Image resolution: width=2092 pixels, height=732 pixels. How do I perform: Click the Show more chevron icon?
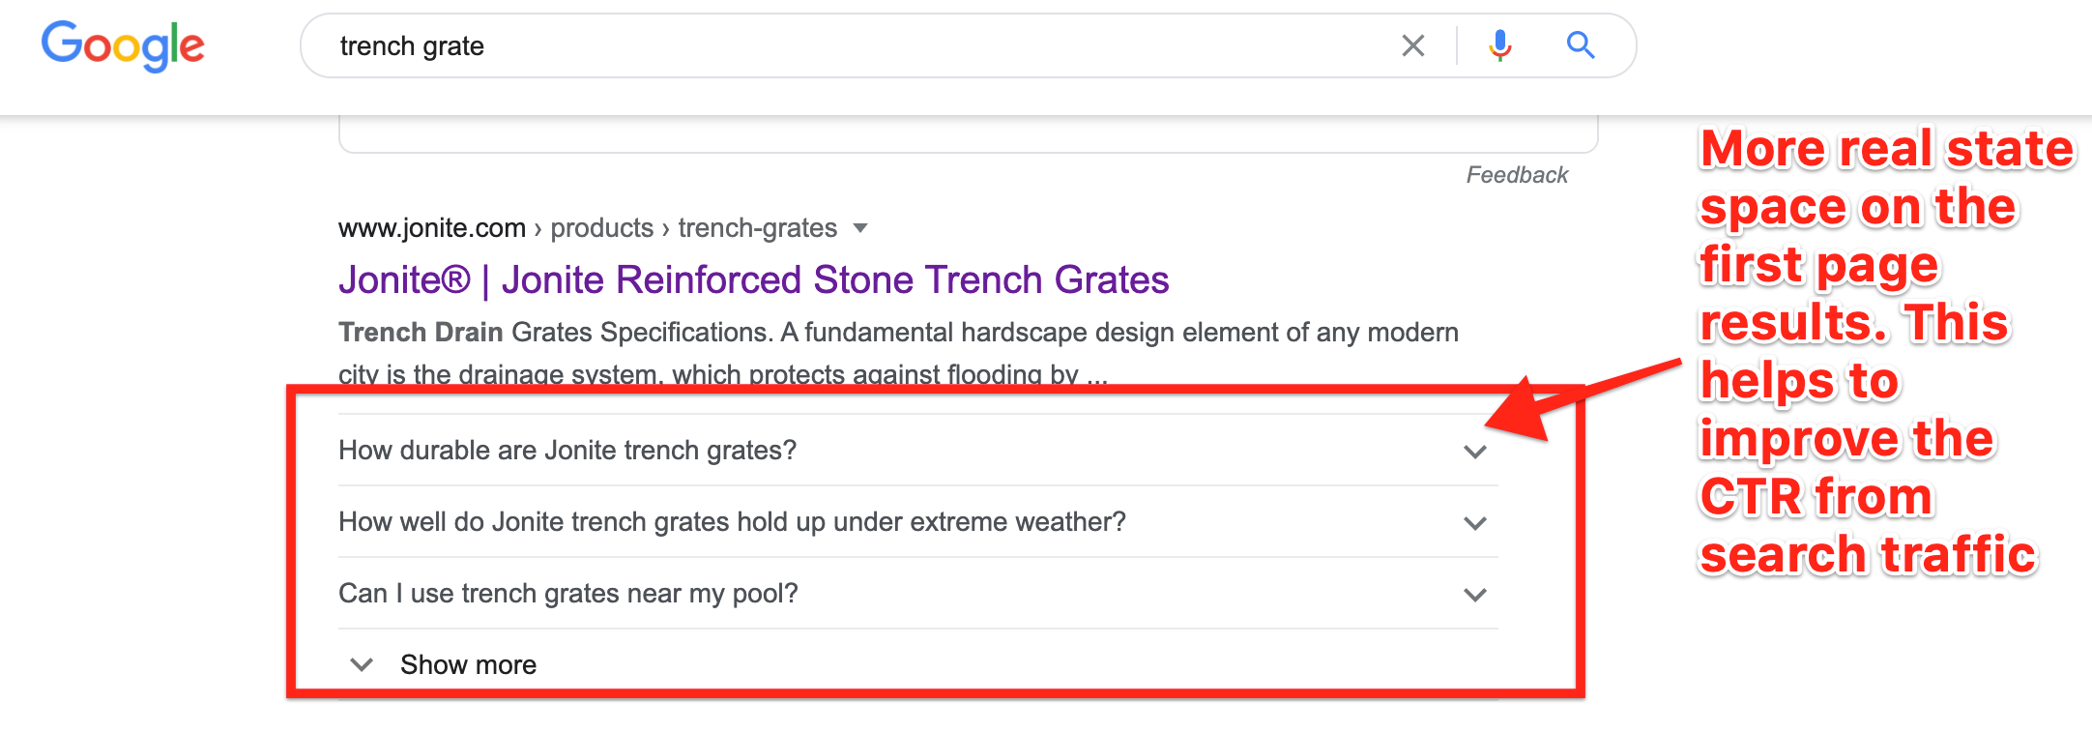362,664
